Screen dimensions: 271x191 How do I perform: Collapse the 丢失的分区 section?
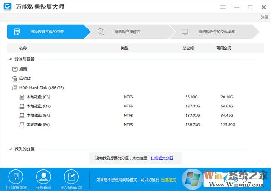pyautogui.click(x=10, y=149)
